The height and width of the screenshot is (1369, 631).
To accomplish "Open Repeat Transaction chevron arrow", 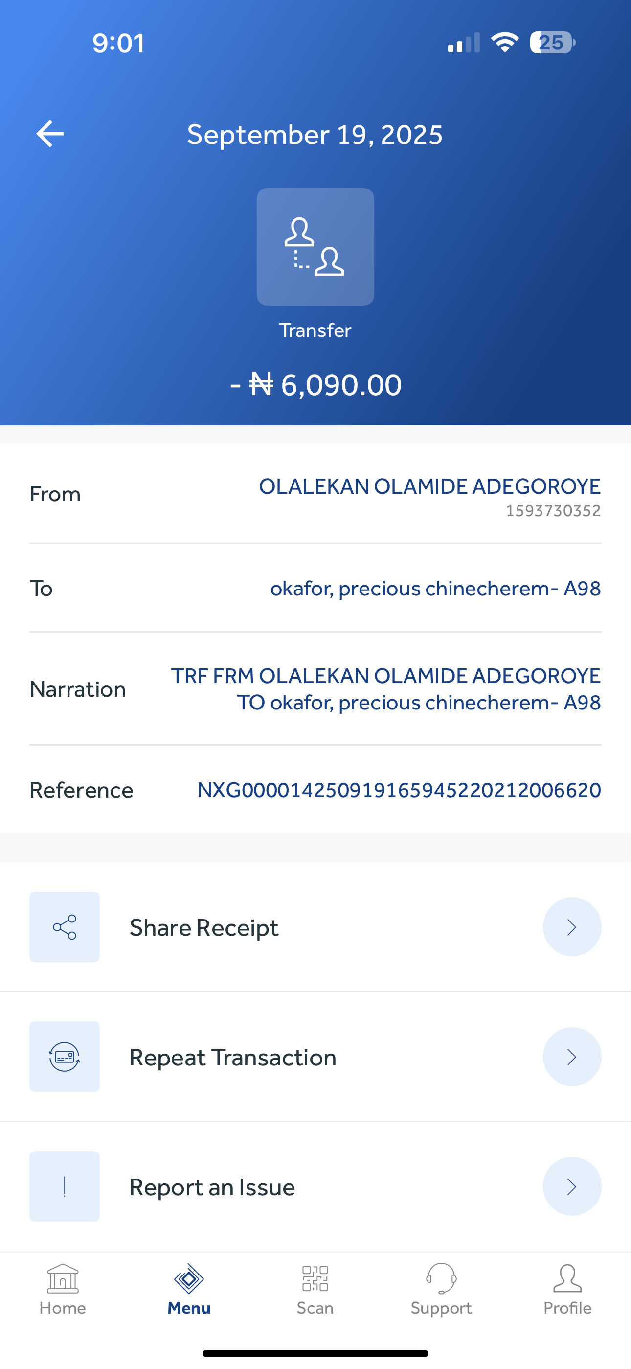I will point(571,1057).
